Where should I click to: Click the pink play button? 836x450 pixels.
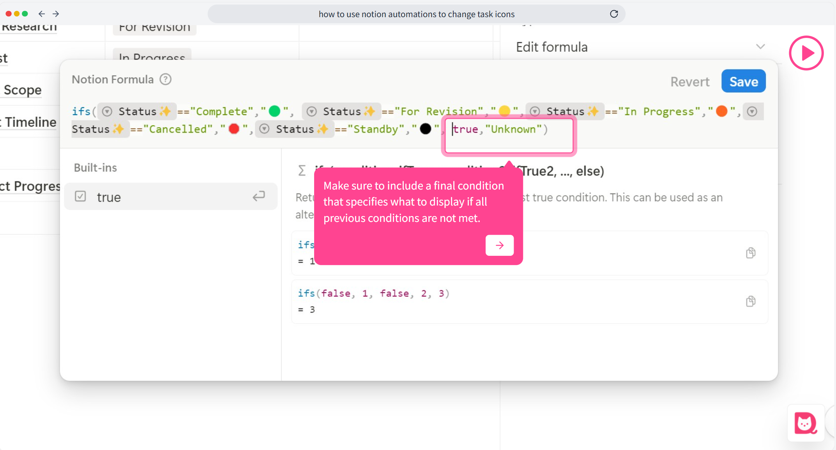pyautogui.click(x=806, y=53)
